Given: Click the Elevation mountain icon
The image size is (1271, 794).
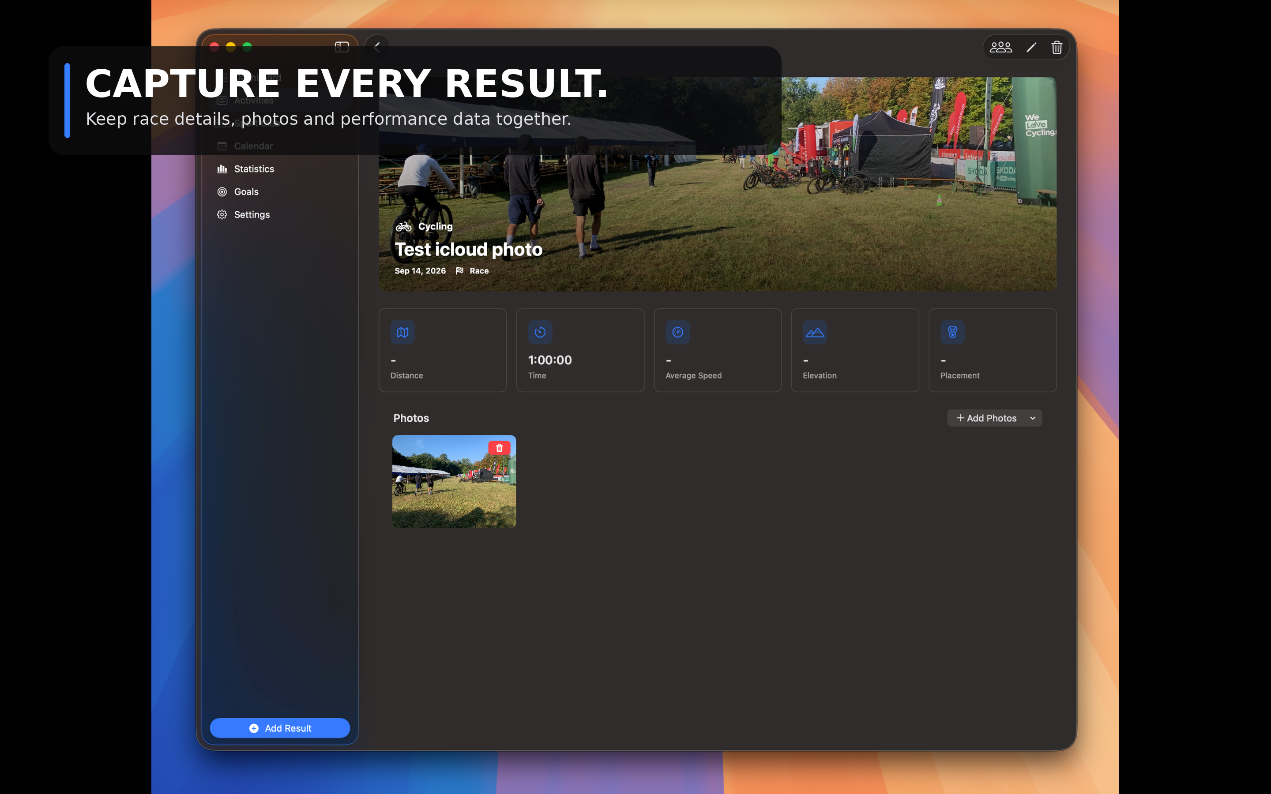Looking at the screenshot, I should pos(815,333).
